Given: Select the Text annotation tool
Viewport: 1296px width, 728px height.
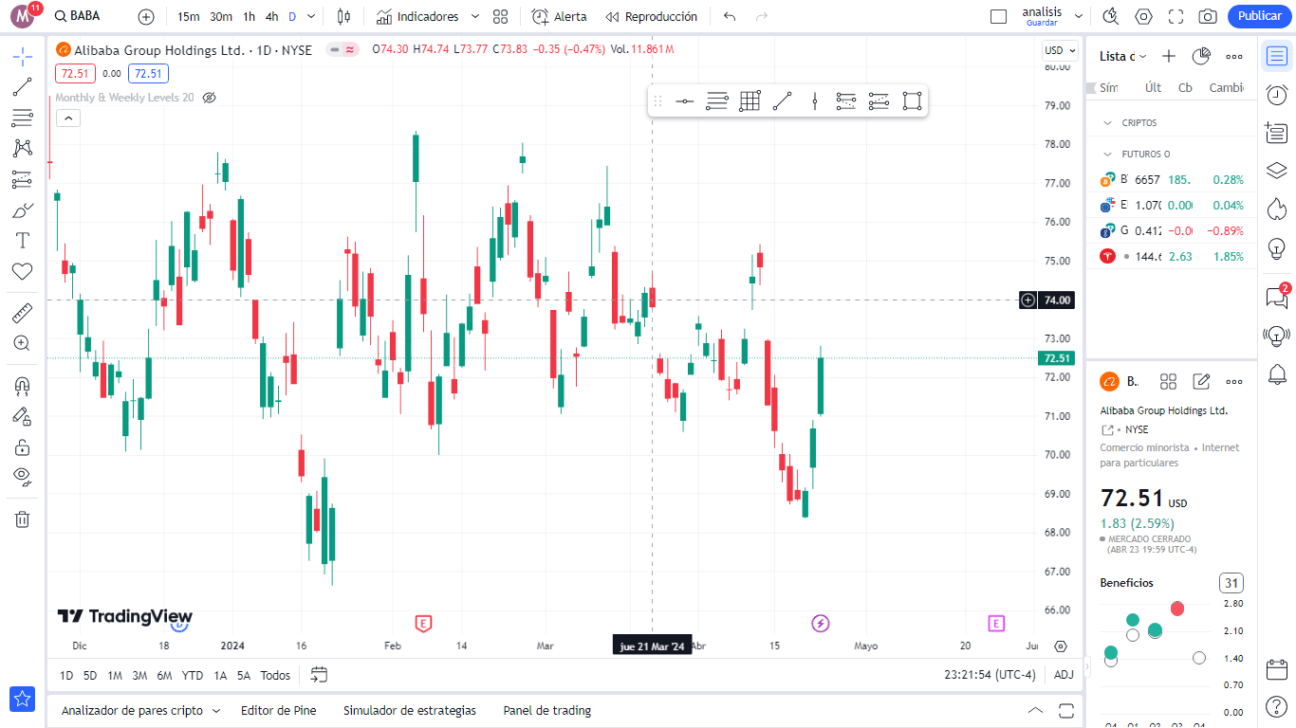Looking at the screenshot, I should tap(23, 240).
